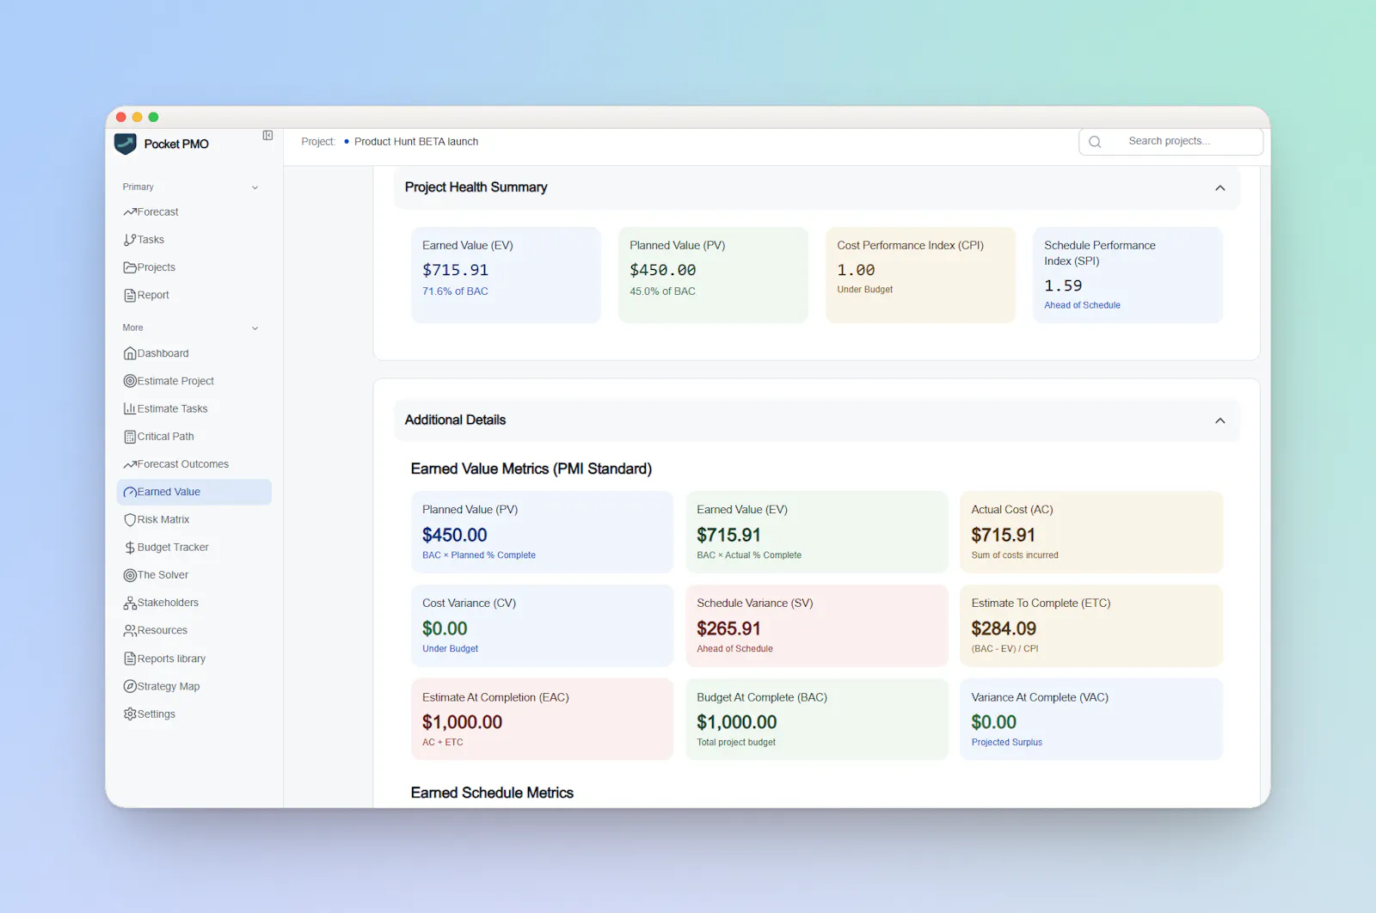The image size is (1376, 913).
Task: Open The Solver page
Action: pyautogui.click(x=194, y=575)
